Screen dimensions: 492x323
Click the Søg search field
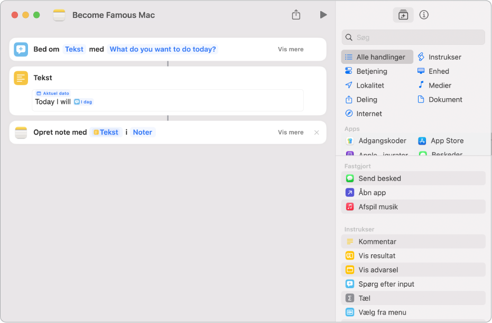point(413,37)
